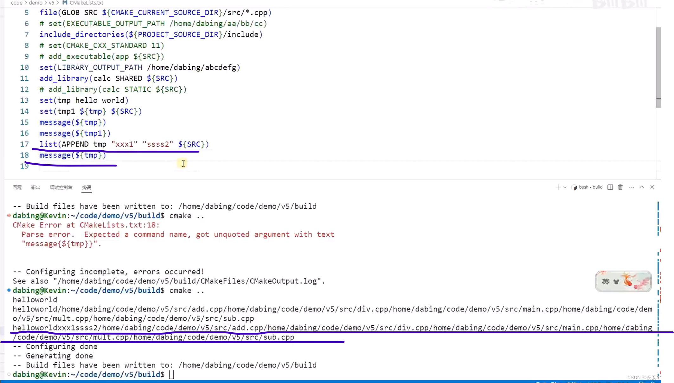Click line number 17 in gutter

24,144
